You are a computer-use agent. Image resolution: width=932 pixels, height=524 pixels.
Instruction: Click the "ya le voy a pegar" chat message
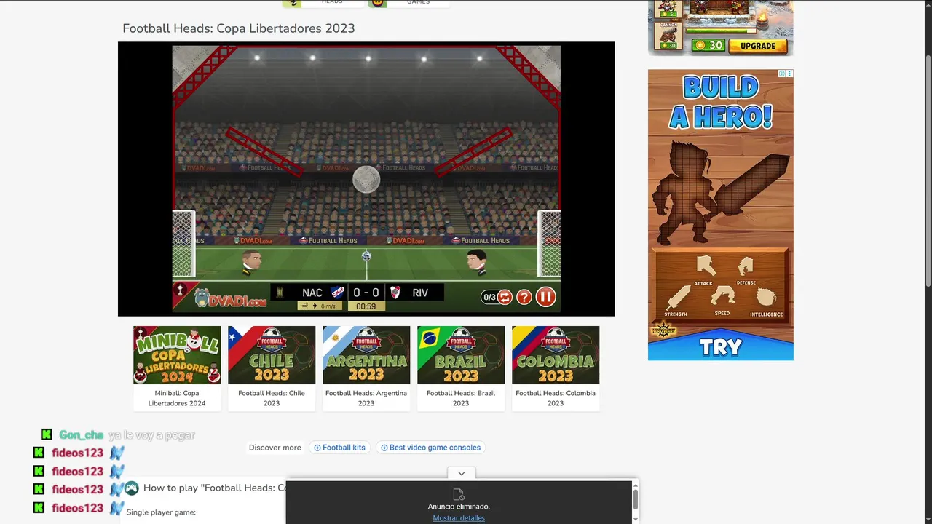point(152,435)
